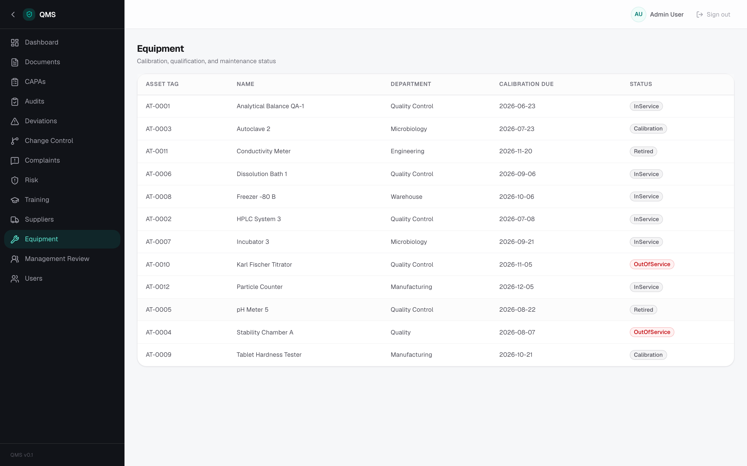Open asset AT-0001 row tag
Image resolution: width=747 pixels, height=466 pixels.
click(158, 106)
